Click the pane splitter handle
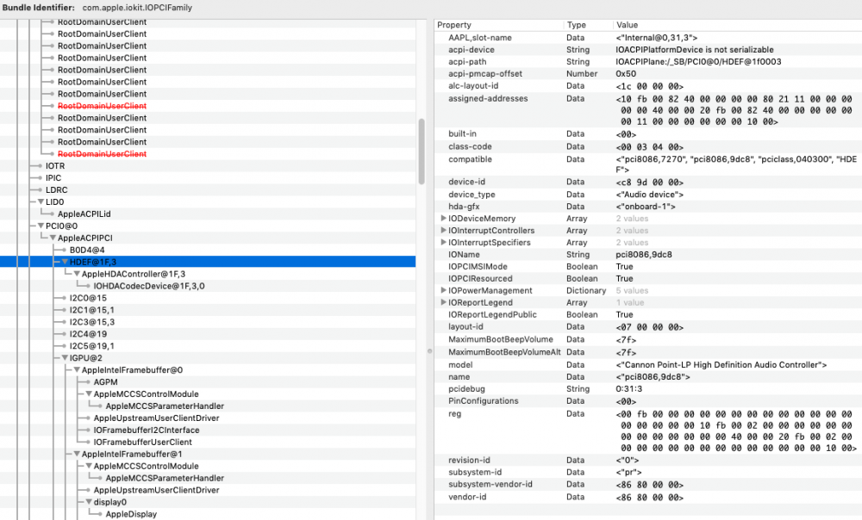Viewport: 862px width, 520px height. (x=430, y=351)
